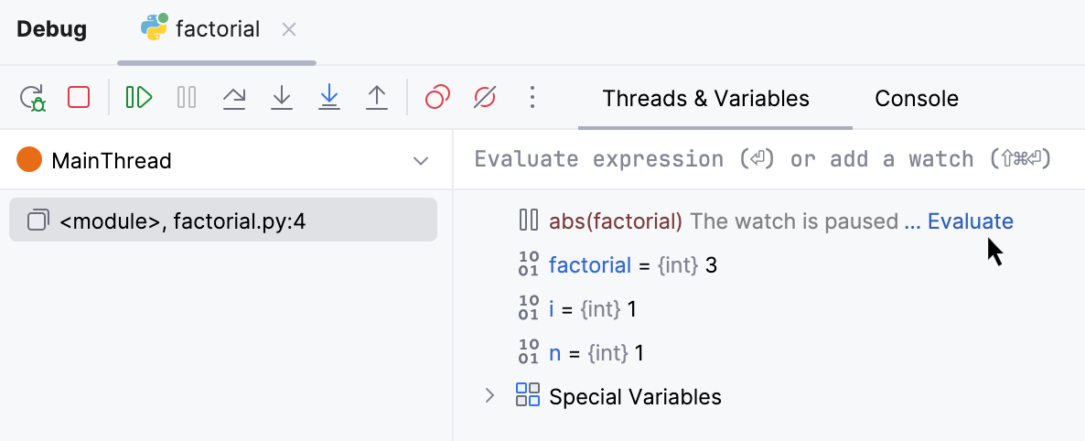This screenshot has height=441, width=1085.
Task: Switch to the Threads & Variables tab
Action: click(705, 99)
